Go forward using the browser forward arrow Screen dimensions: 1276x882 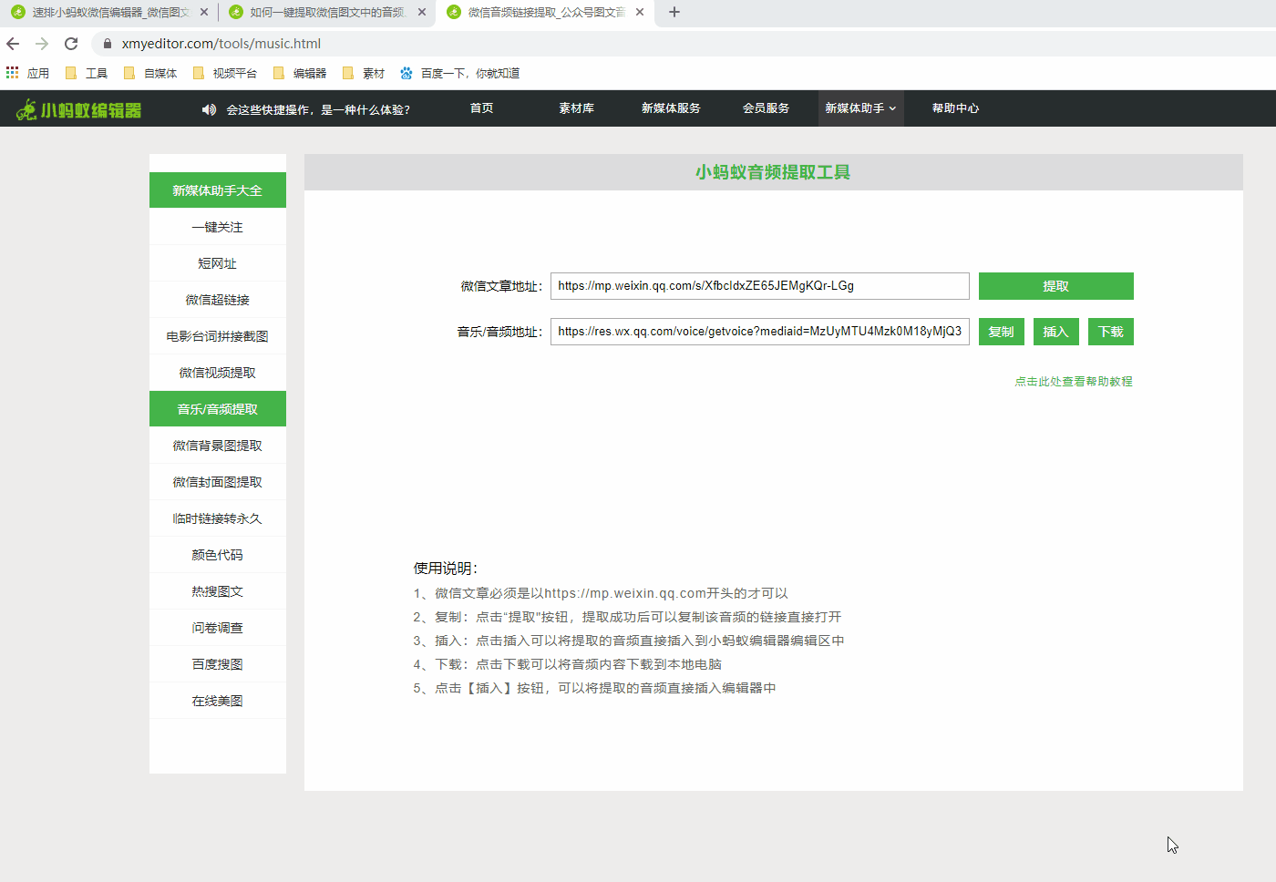[x=42, y=44]
